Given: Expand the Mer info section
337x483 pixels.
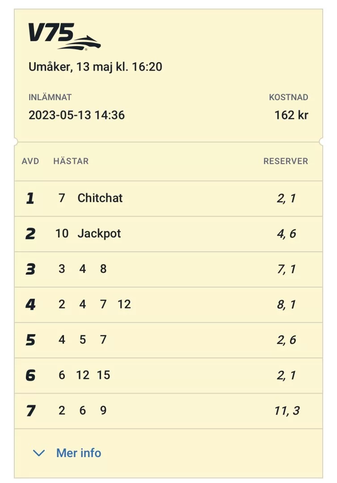Looking at the screenshot, I should click(79, 453).
